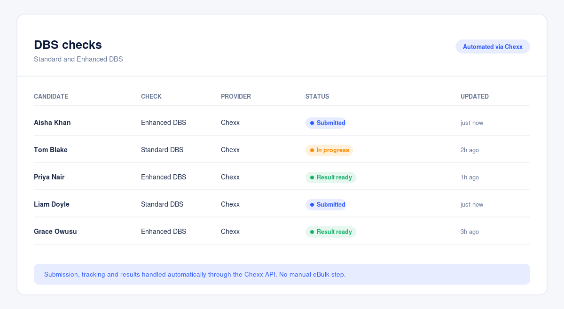Click the UPDATED column header
Screen dimensions: 564x309
474,96
